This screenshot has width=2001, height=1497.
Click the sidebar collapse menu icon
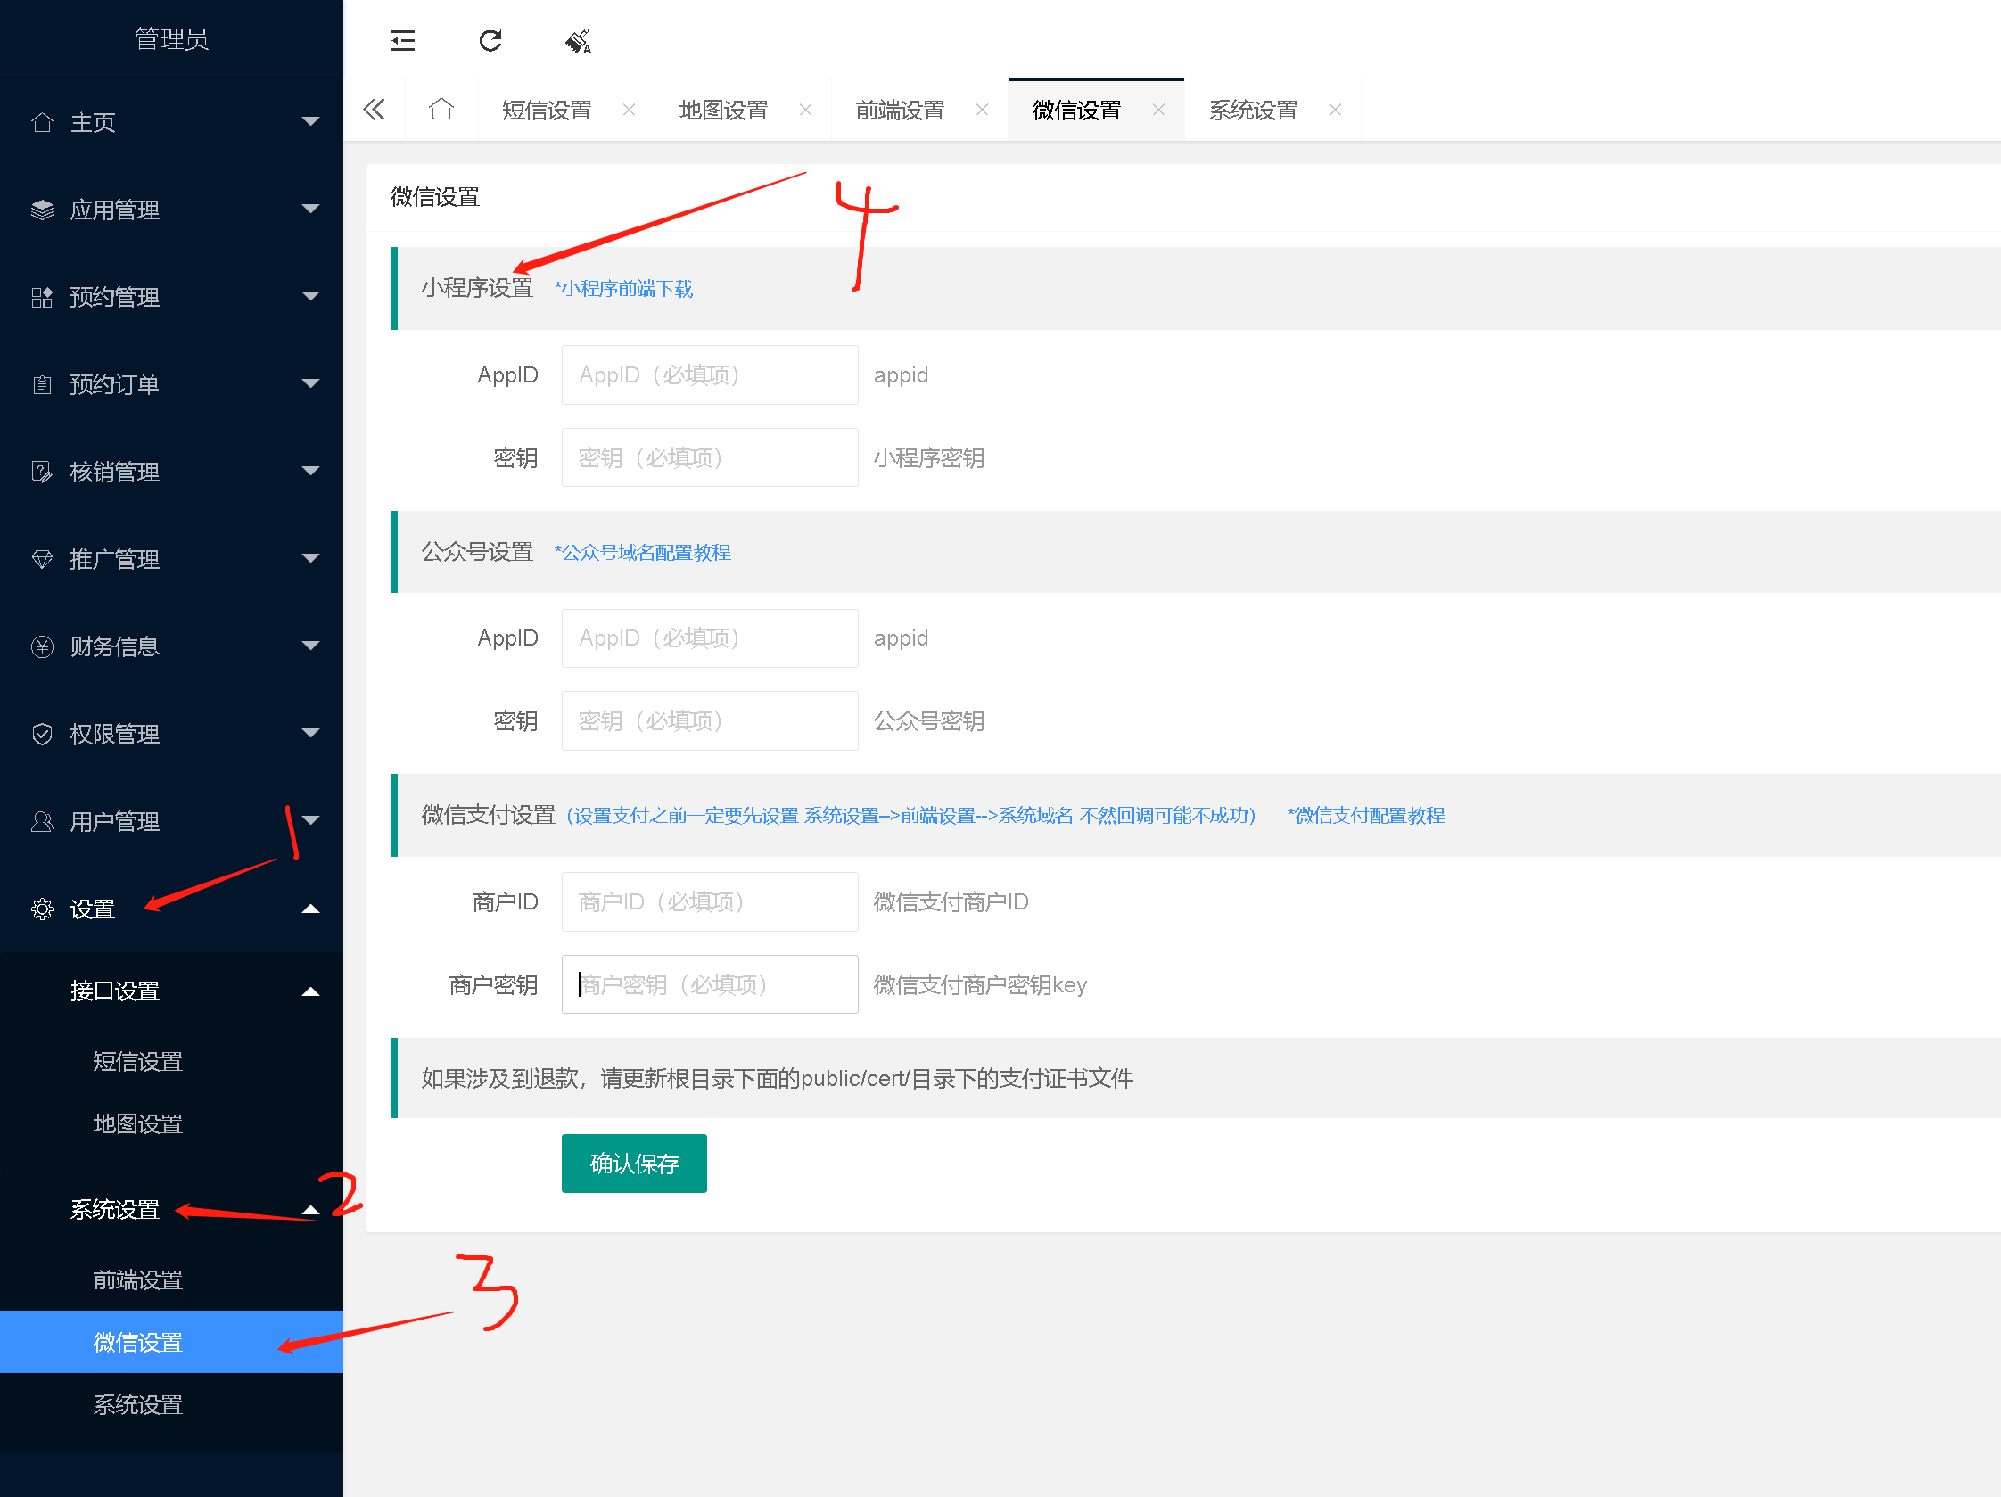402,41
